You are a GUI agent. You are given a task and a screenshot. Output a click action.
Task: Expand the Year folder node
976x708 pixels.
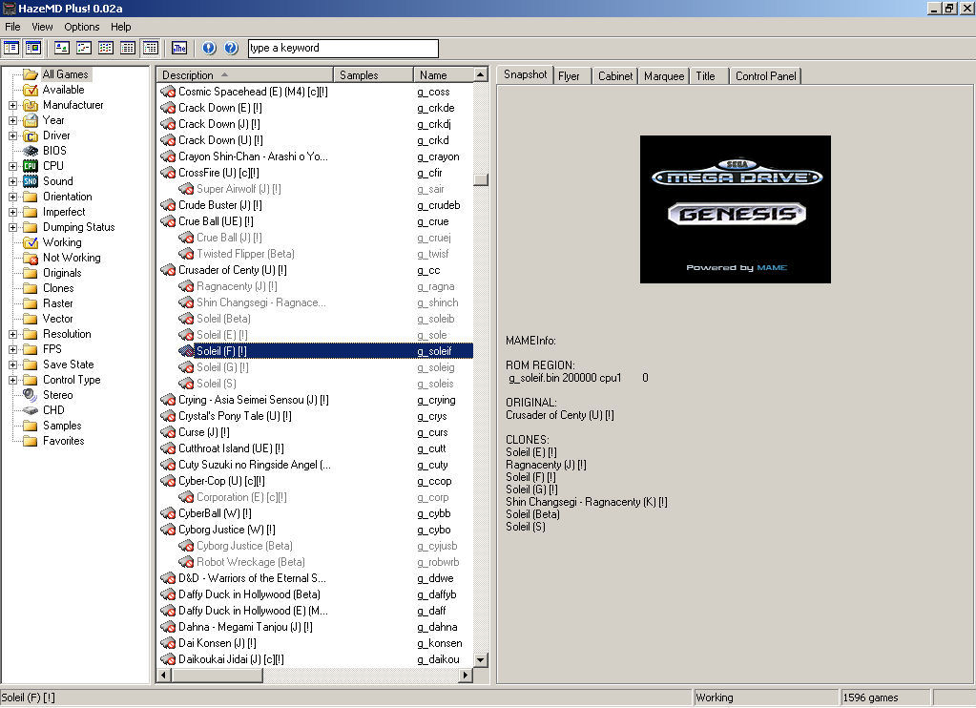pyautogui.click(x=13, y=120)
